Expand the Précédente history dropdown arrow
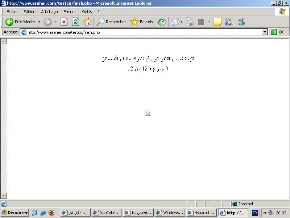Viewport: 290px width, 218px height. click(x=39, y=22)
